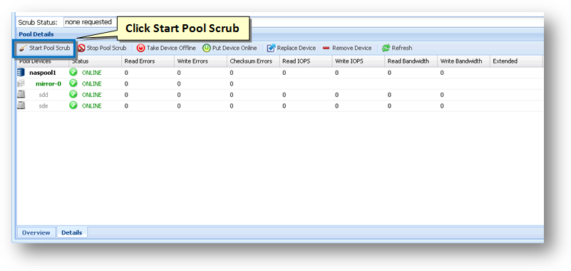Click the naspool1 database icon
This screenshot has height=271, width=571.
pyautogui.click(x=21, y=73)
